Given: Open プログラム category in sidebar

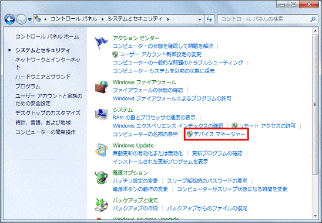Looking at the screenshot, I should [28, 87].
